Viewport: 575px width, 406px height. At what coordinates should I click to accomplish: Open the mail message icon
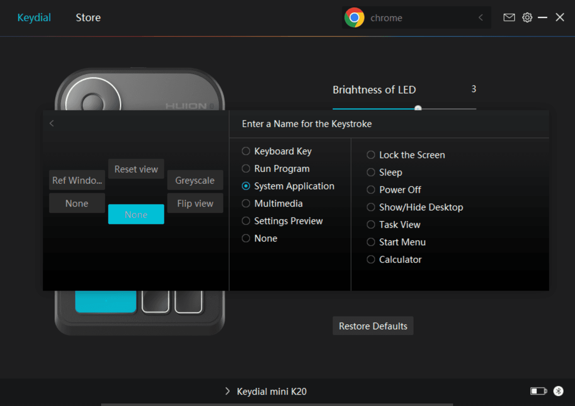pos(509,17)
